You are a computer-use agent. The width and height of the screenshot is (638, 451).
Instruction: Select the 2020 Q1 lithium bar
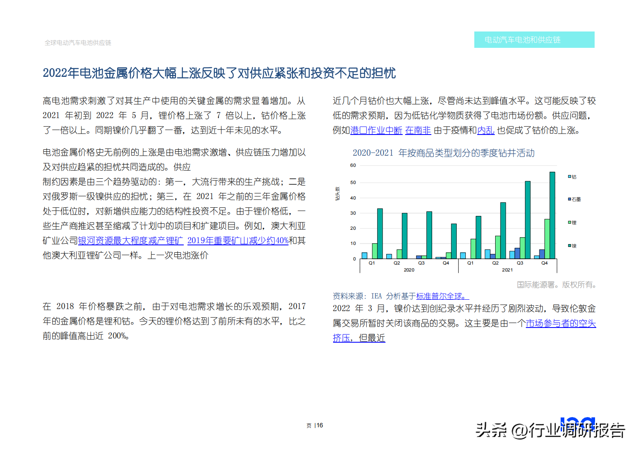pos(374,251)
